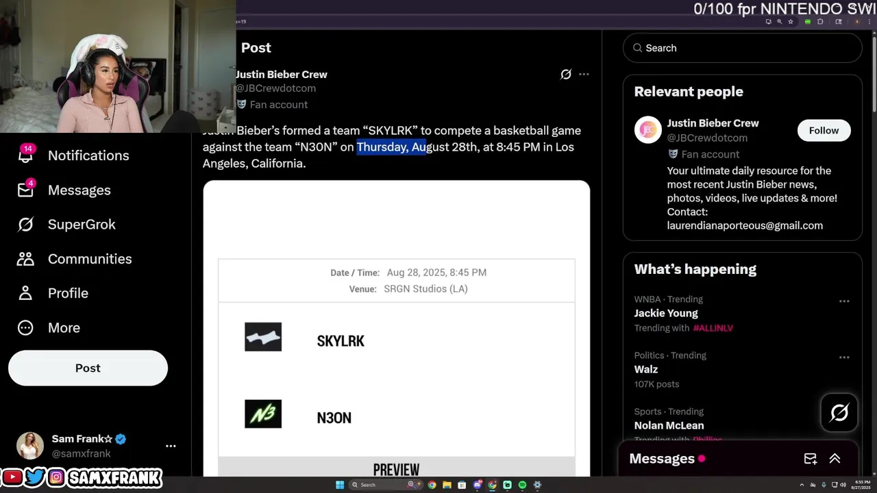Click the N3ON team logo
The height and width of the screenshot is (493, 877).
[x=263, y=414]
